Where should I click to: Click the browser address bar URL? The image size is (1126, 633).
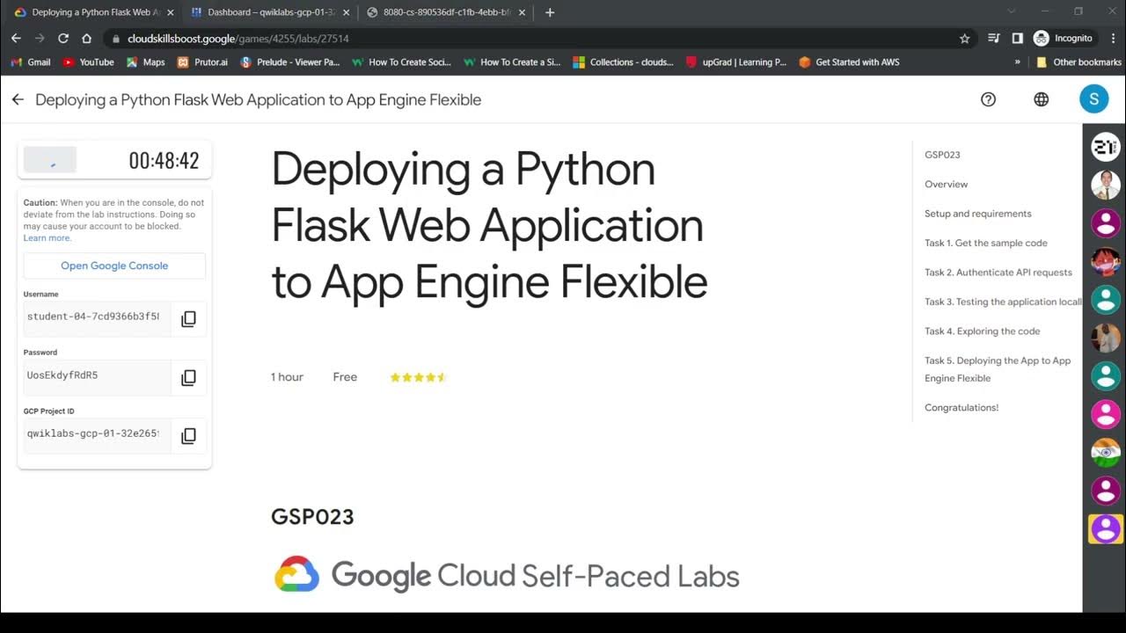click(238, 39)
